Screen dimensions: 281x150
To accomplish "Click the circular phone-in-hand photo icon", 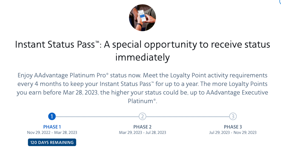I will (142, 17).
